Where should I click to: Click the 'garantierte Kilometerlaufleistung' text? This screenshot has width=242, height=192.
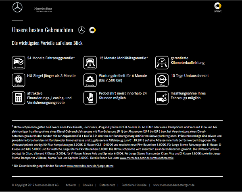(188, 61)
